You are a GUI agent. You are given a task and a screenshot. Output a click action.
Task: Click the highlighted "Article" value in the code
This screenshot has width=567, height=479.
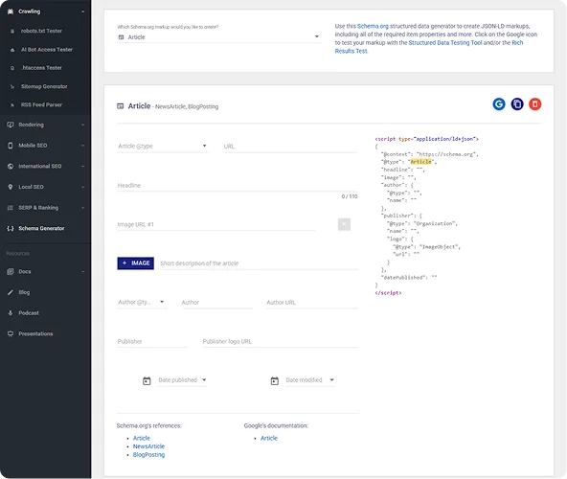[420, 162]
